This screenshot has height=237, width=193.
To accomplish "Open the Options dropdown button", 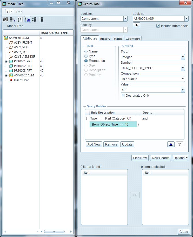I will [x=181, y=158].
